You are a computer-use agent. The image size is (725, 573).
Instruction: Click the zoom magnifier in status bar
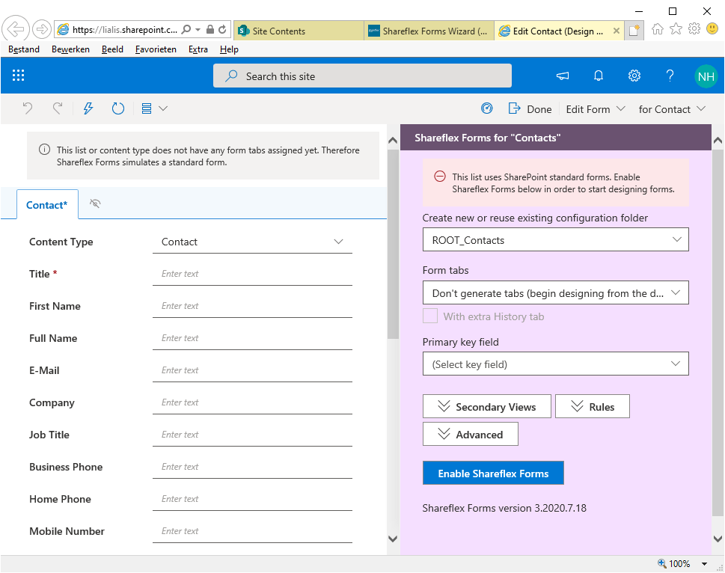click(x=662, y=563)
